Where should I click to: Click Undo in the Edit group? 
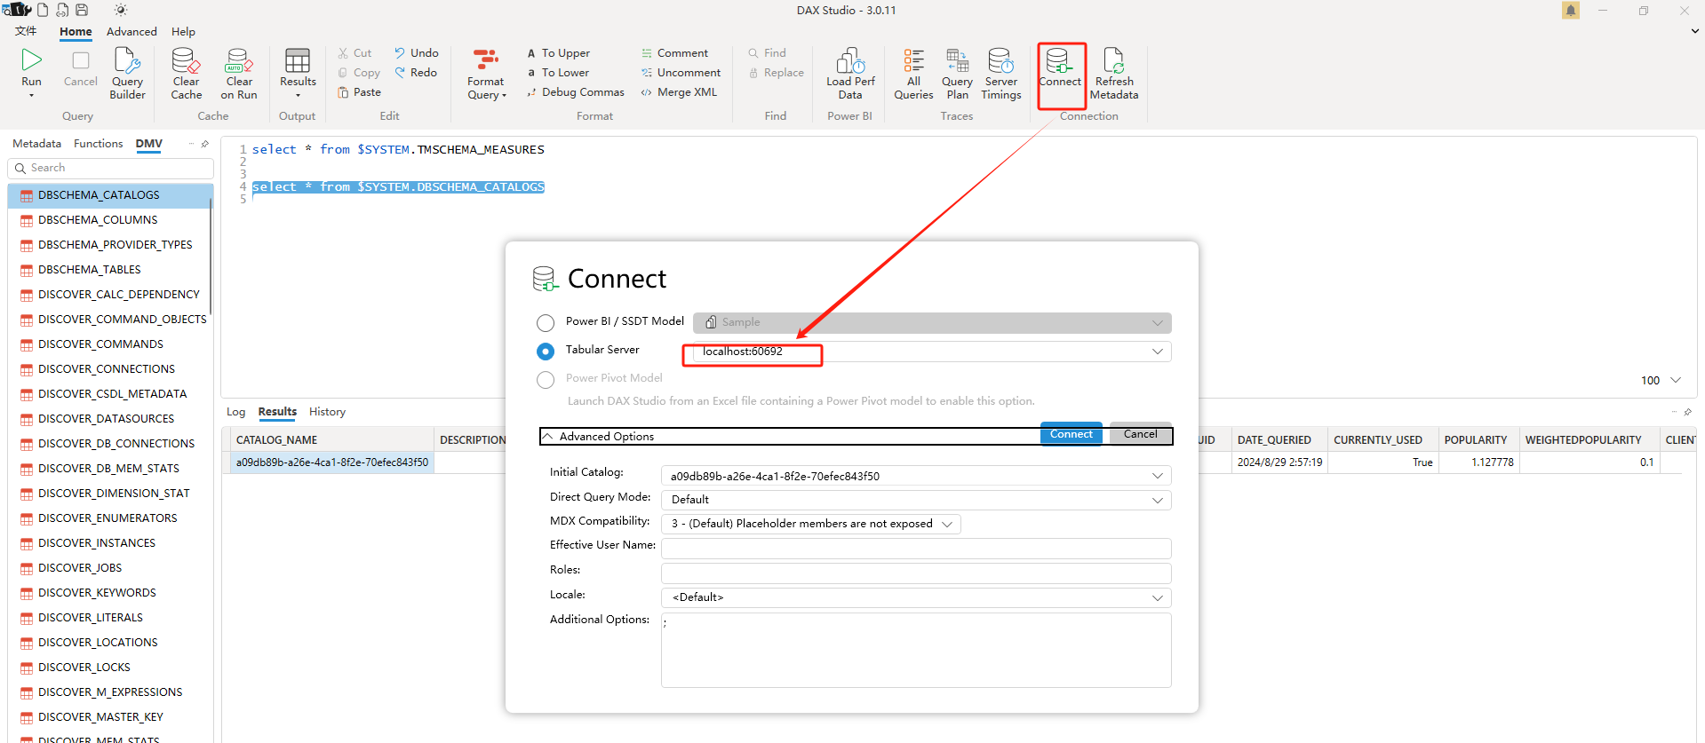click(x=417, y=53)
